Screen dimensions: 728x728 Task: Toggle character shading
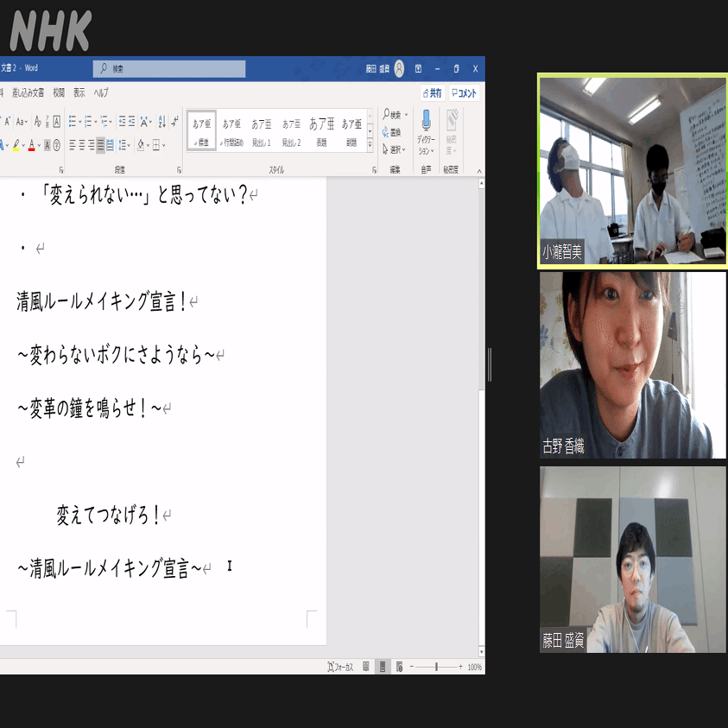point(47,146)
